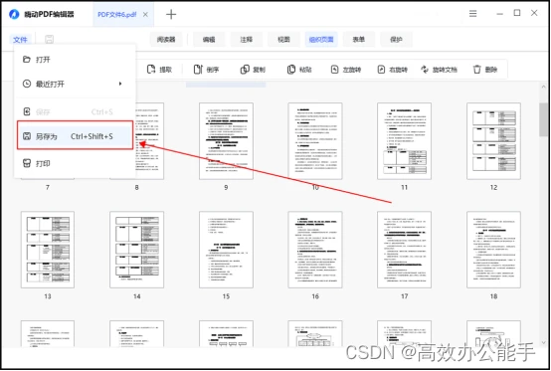Click the grayed save disk icon beside 文件
551x371 pixels.
click(49, 40)
